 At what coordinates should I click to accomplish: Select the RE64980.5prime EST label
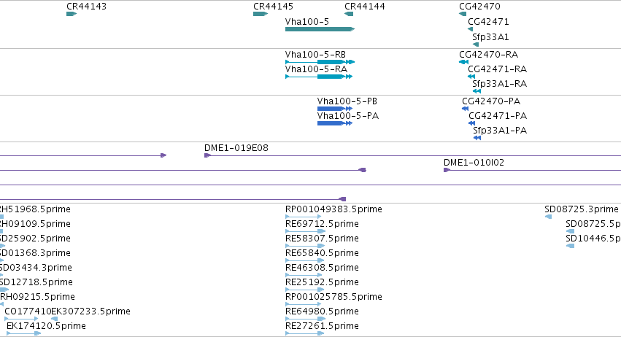322,312
